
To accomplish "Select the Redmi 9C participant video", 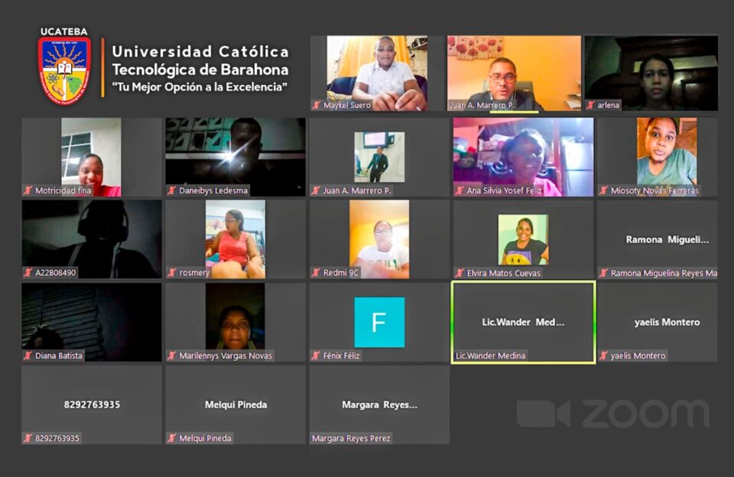I will [378, 238].
